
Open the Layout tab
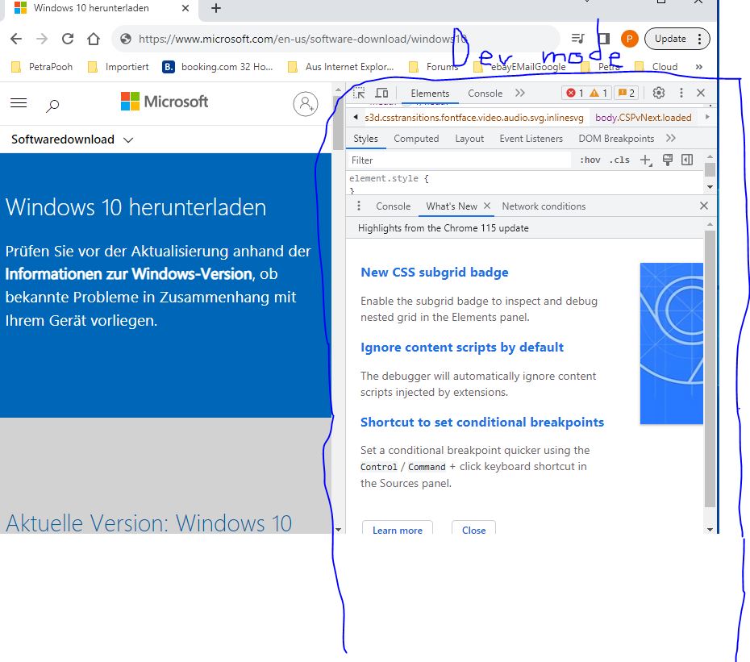coord(469,138)
